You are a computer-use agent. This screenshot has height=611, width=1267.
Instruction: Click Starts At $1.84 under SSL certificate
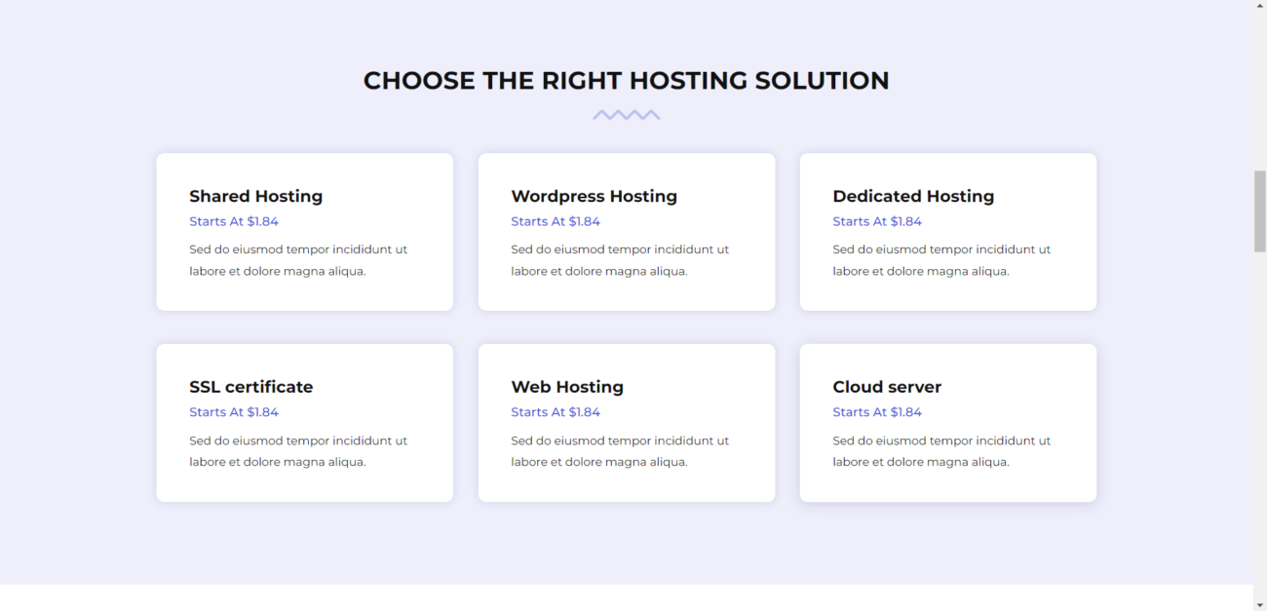coord(234,411)
